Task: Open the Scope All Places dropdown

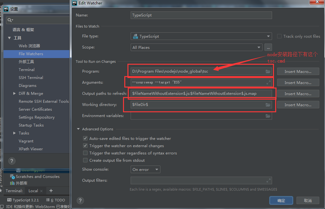Action: coord(197,48)
